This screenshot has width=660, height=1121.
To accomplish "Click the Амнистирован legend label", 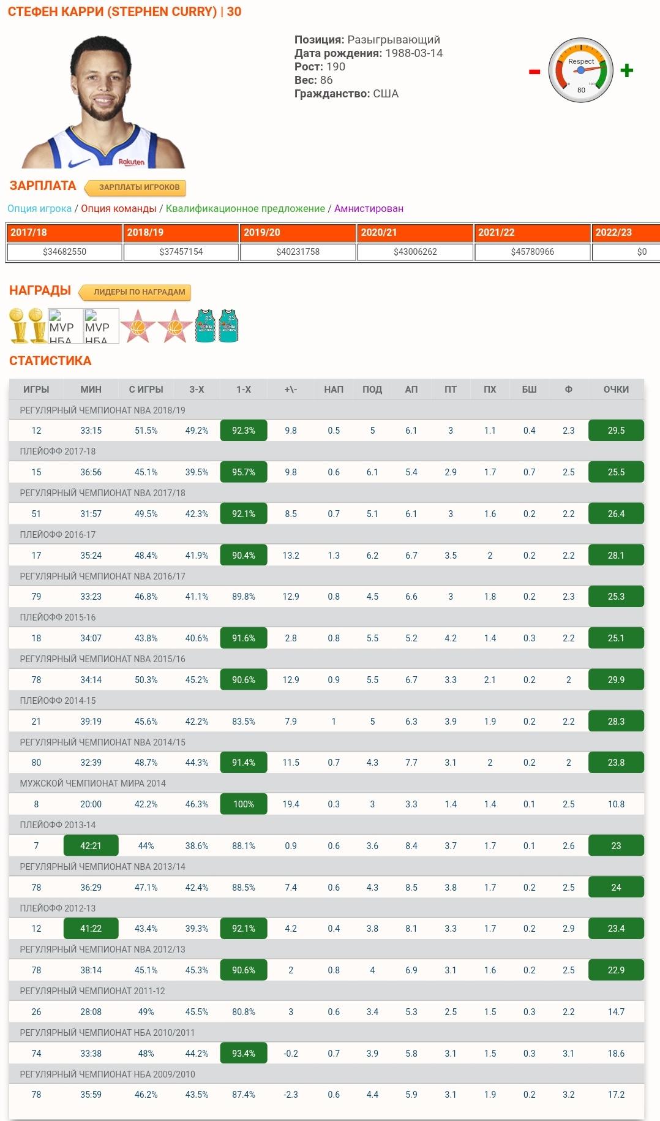I will [x=369, y=208].
